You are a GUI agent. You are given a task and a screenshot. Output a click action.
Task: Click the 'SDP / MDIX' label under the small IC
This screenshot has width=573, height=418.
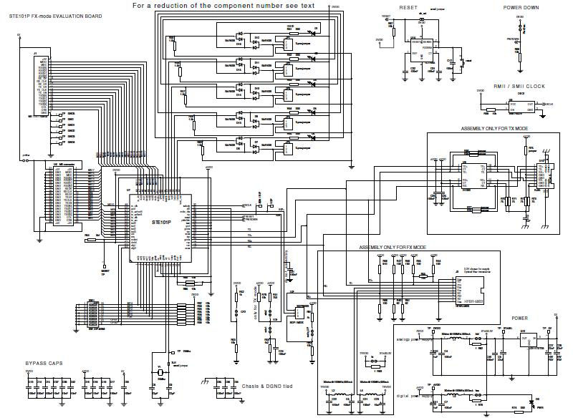pos(297,323)
